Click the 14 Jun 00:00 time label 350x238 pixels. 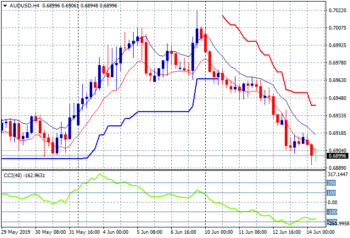(x=320, y=232)
